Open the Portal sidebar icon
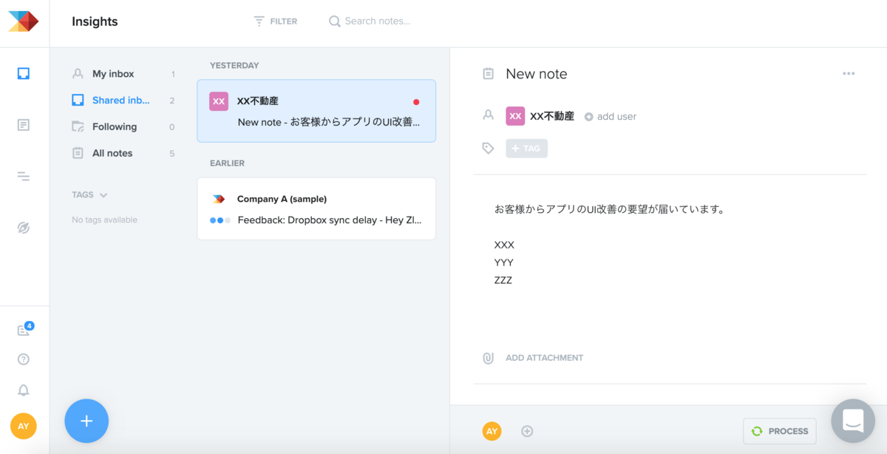The height and width of the screenshot is (454, 887). tap(24, 228)
